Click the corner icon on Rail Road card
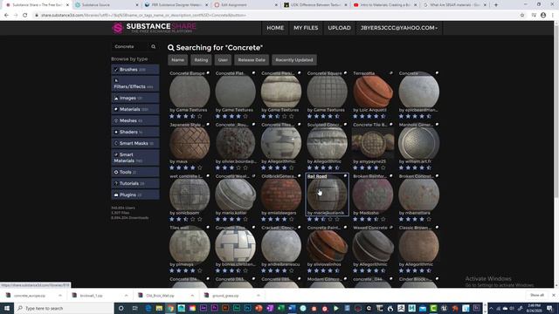 point(345,176)
